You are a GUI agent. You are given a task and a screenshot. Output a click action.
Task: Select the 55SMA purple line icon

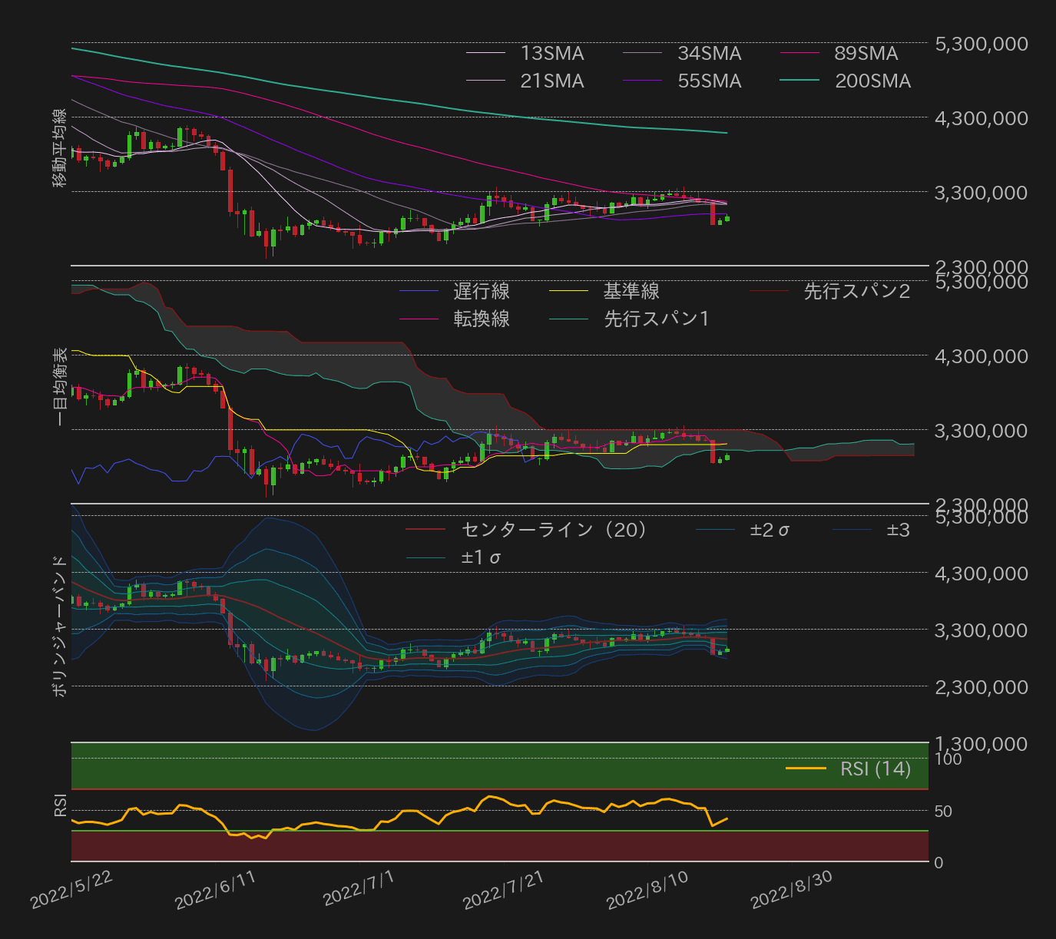[644, 81]
